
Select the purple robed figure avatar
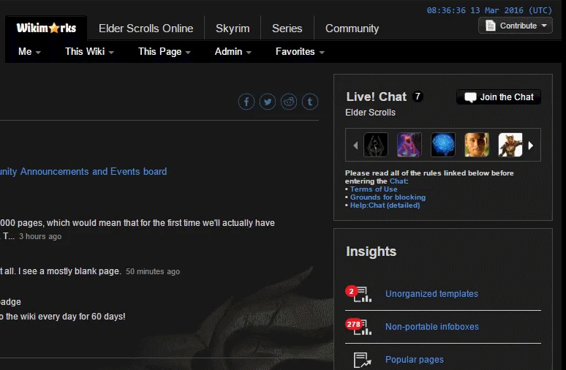coord(410,145)
